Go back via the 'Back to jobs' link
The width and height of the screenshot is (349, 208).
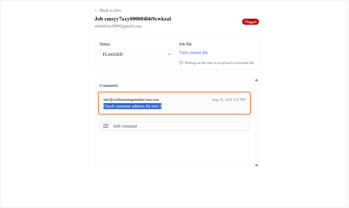[108, 10]
